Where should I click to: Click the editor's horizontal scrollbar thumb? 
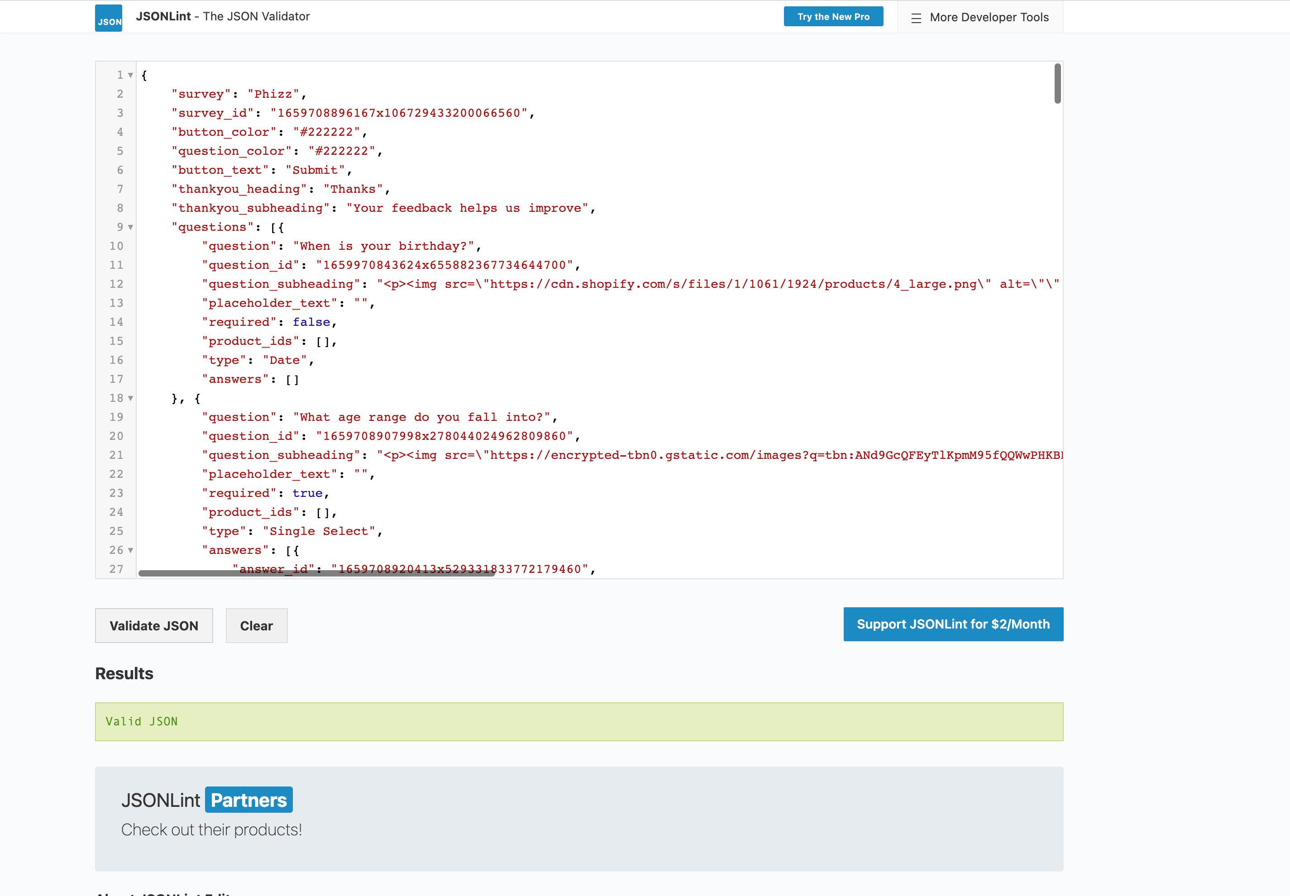(x=316, y=573)
